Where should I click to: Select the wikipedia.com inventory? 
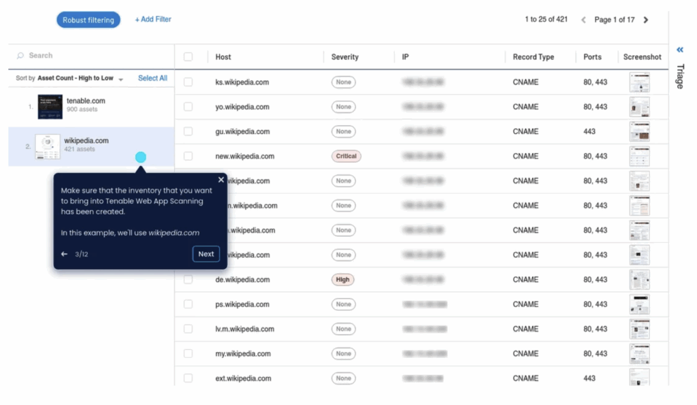91,147
